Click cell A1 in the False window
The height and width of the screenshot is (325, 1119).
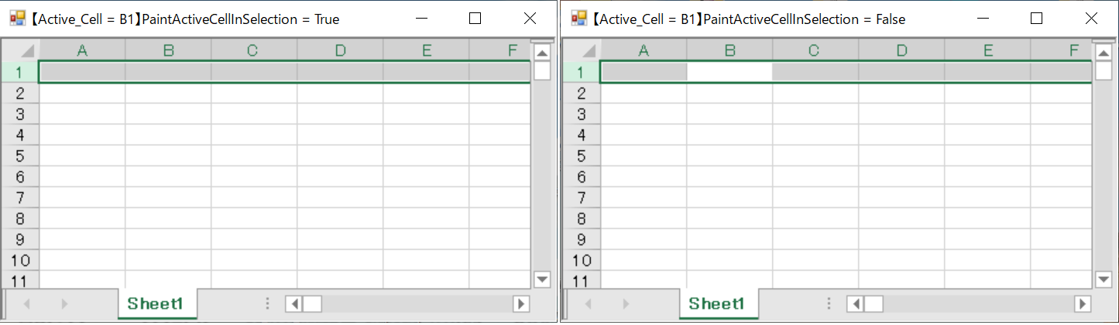click(644, 72)
